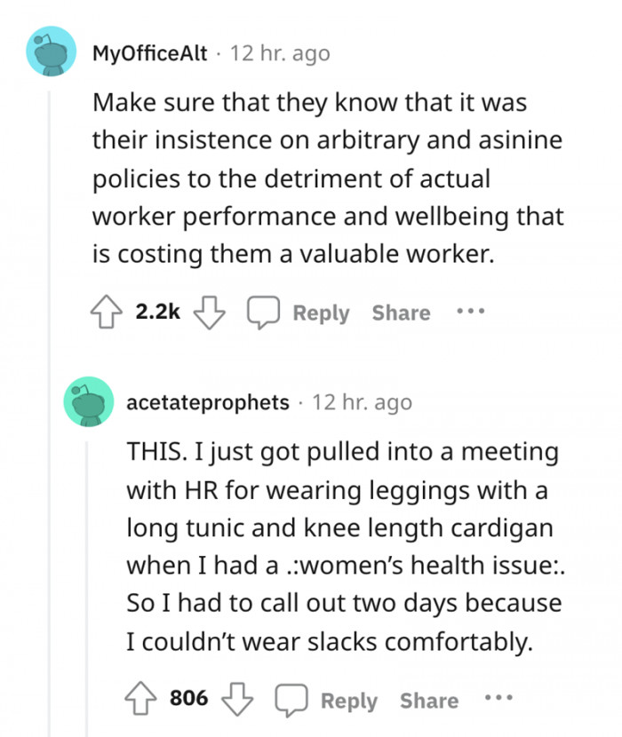
Task: Click the reply speech bubble under MyOfficeAlt's comment
Action: 264,312
